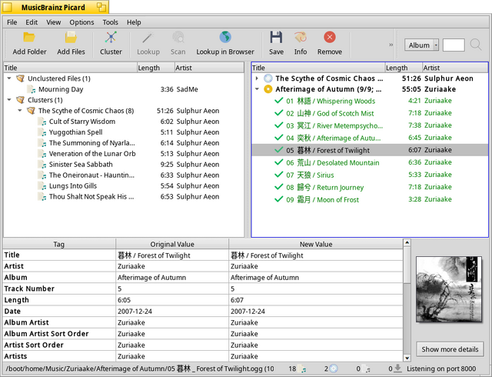Collapse the Unclustered Files tree node

pos(9,78)
